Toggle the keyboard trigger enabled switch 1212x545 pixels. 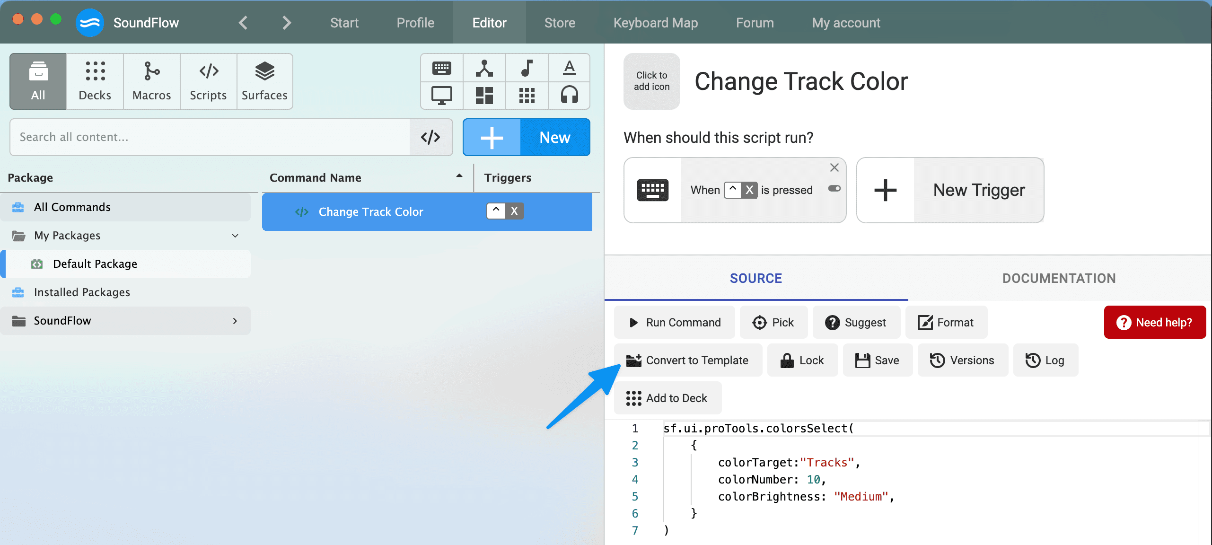(834, 188)
